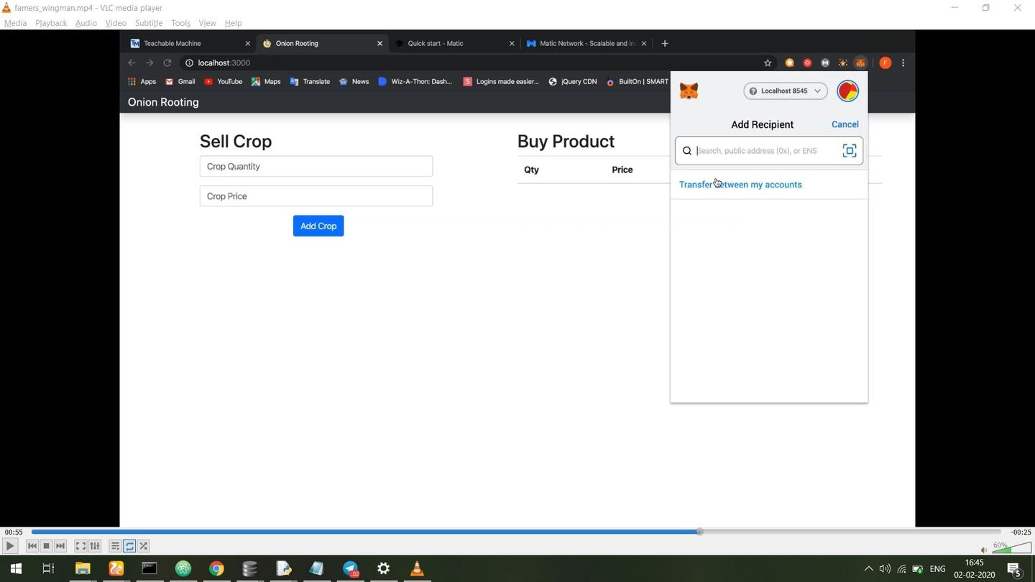Click Transfer between my accounts link
Screen dimensions: 1035x582
(740, 185)
